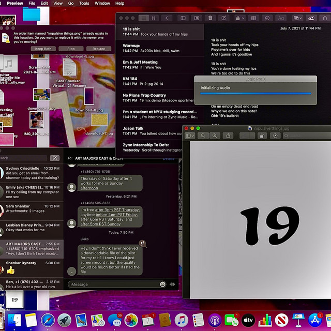Open emoji picker in iMessage field
This screenshot has width=331, height=331.
[x=163, y=284]
